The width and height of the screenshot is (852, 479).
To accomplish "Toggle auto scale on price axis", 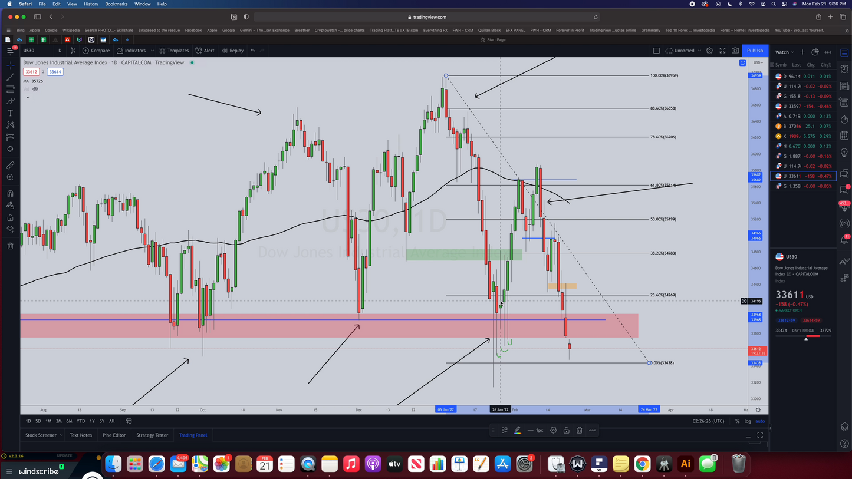I will pos(760,421).
